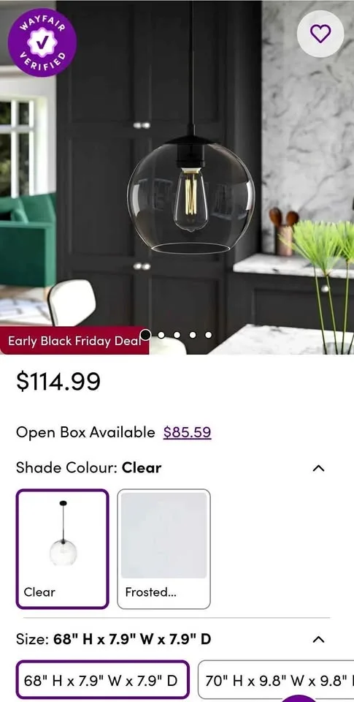
Task: Tap the heart icon to save the item
Action: tap(320, 34)
